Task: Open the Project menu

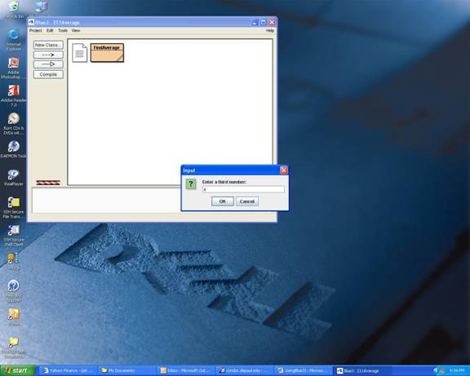Action: tap(35, 30)
